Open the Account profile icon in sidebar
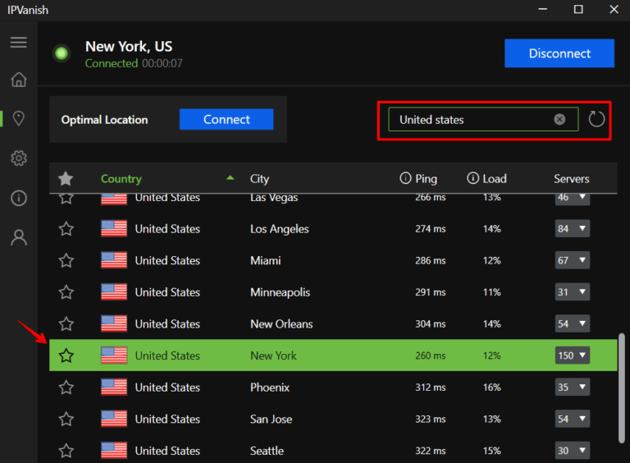The height and width of the screenshot is (463, 630). pyautogui.click(x=18, y=237)
